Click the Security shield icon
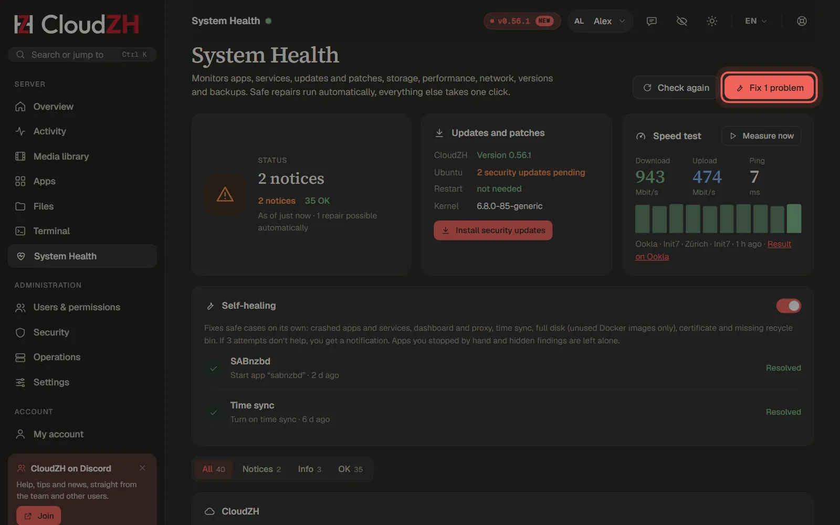The height and width of the screenshot is (525, 840). pyautogui.click(x=20, y=332)
